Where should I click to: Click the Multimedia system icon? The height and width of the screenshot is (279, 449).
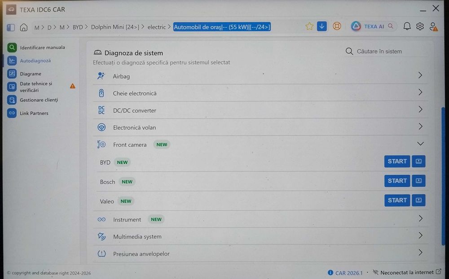(x=101, y=236)
